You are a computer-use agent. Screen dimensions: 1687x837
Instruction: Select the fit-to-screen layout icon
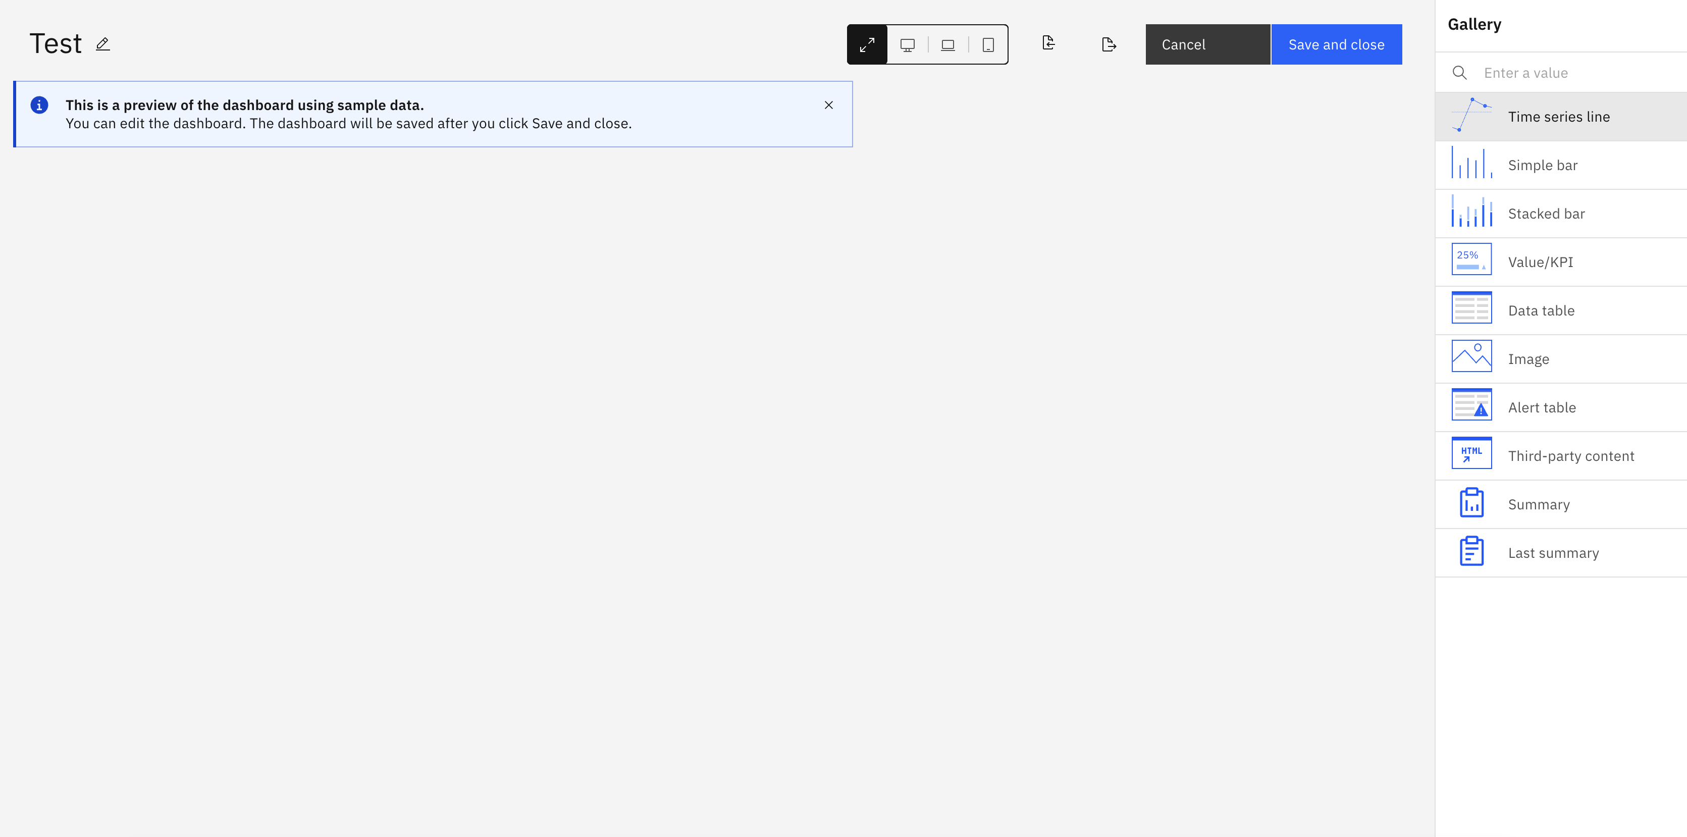867,44
